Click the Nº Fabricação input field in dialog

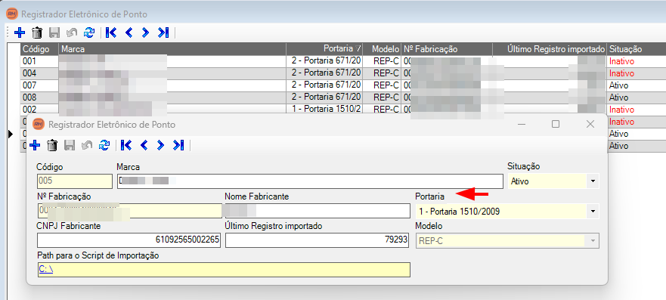129,211
